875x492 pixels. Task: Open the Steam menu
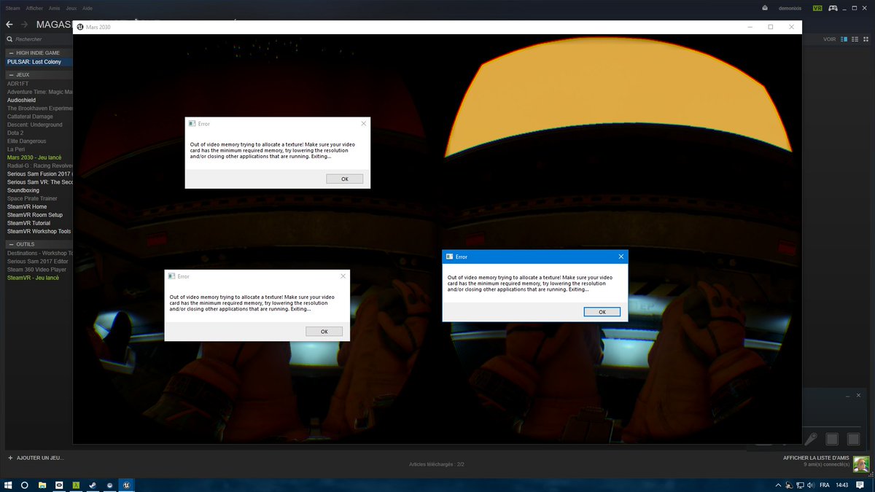(12, 8)
